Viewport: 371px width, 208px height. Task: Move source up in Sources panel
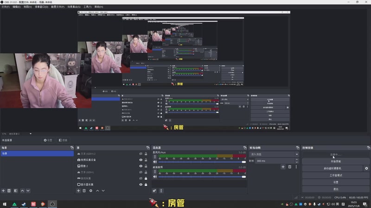pos(97,190)
